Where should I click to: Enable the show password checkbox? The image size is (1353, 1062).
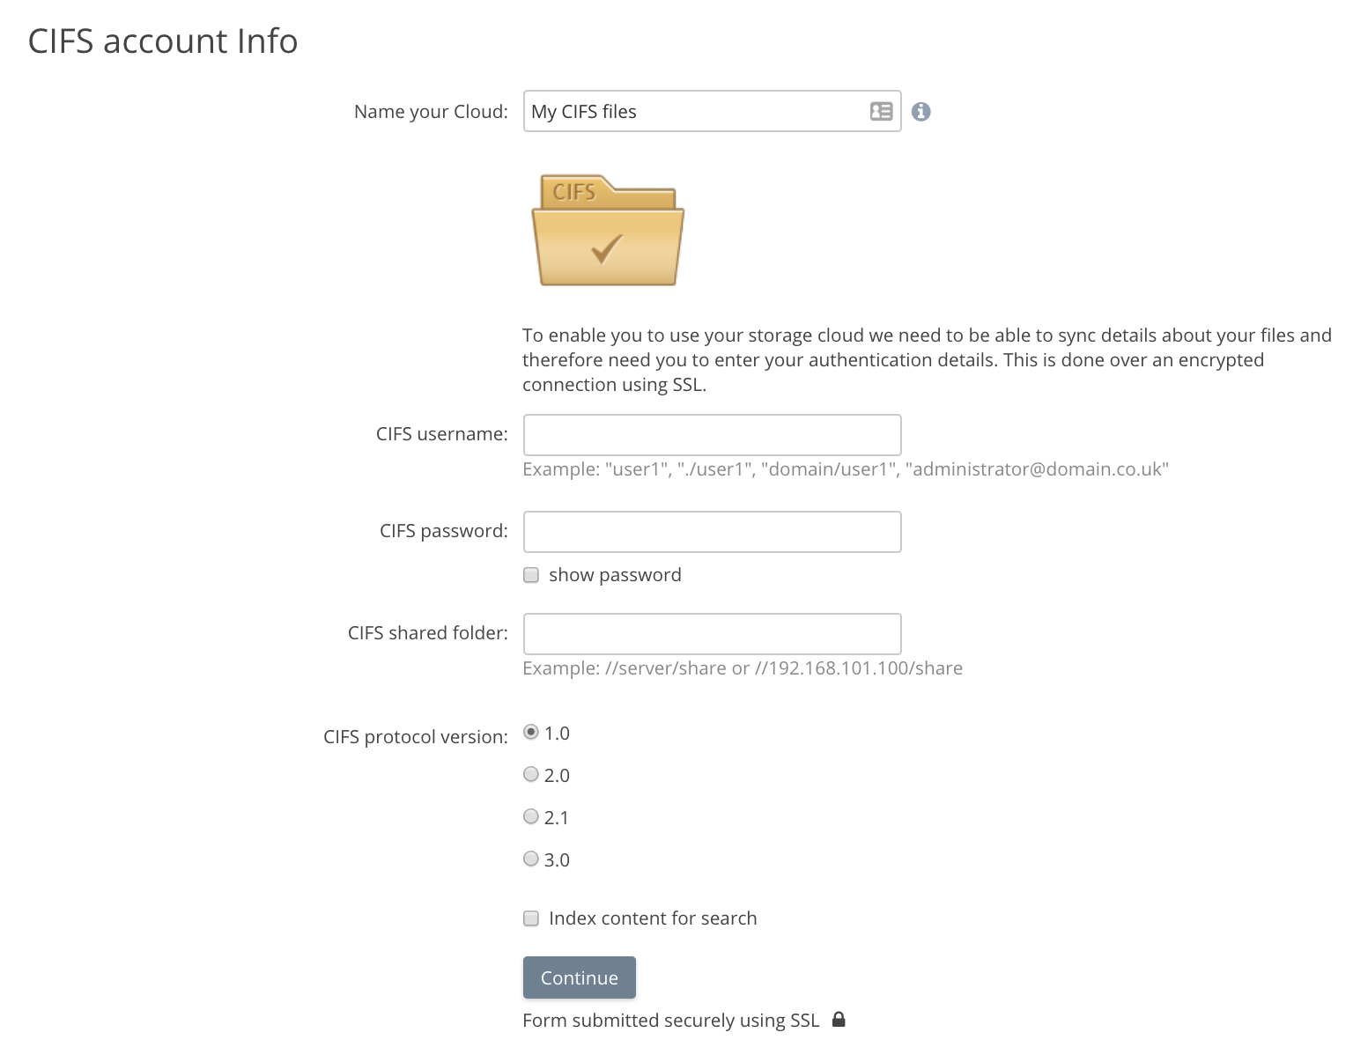pyautogui.click(x=531, y=574)
